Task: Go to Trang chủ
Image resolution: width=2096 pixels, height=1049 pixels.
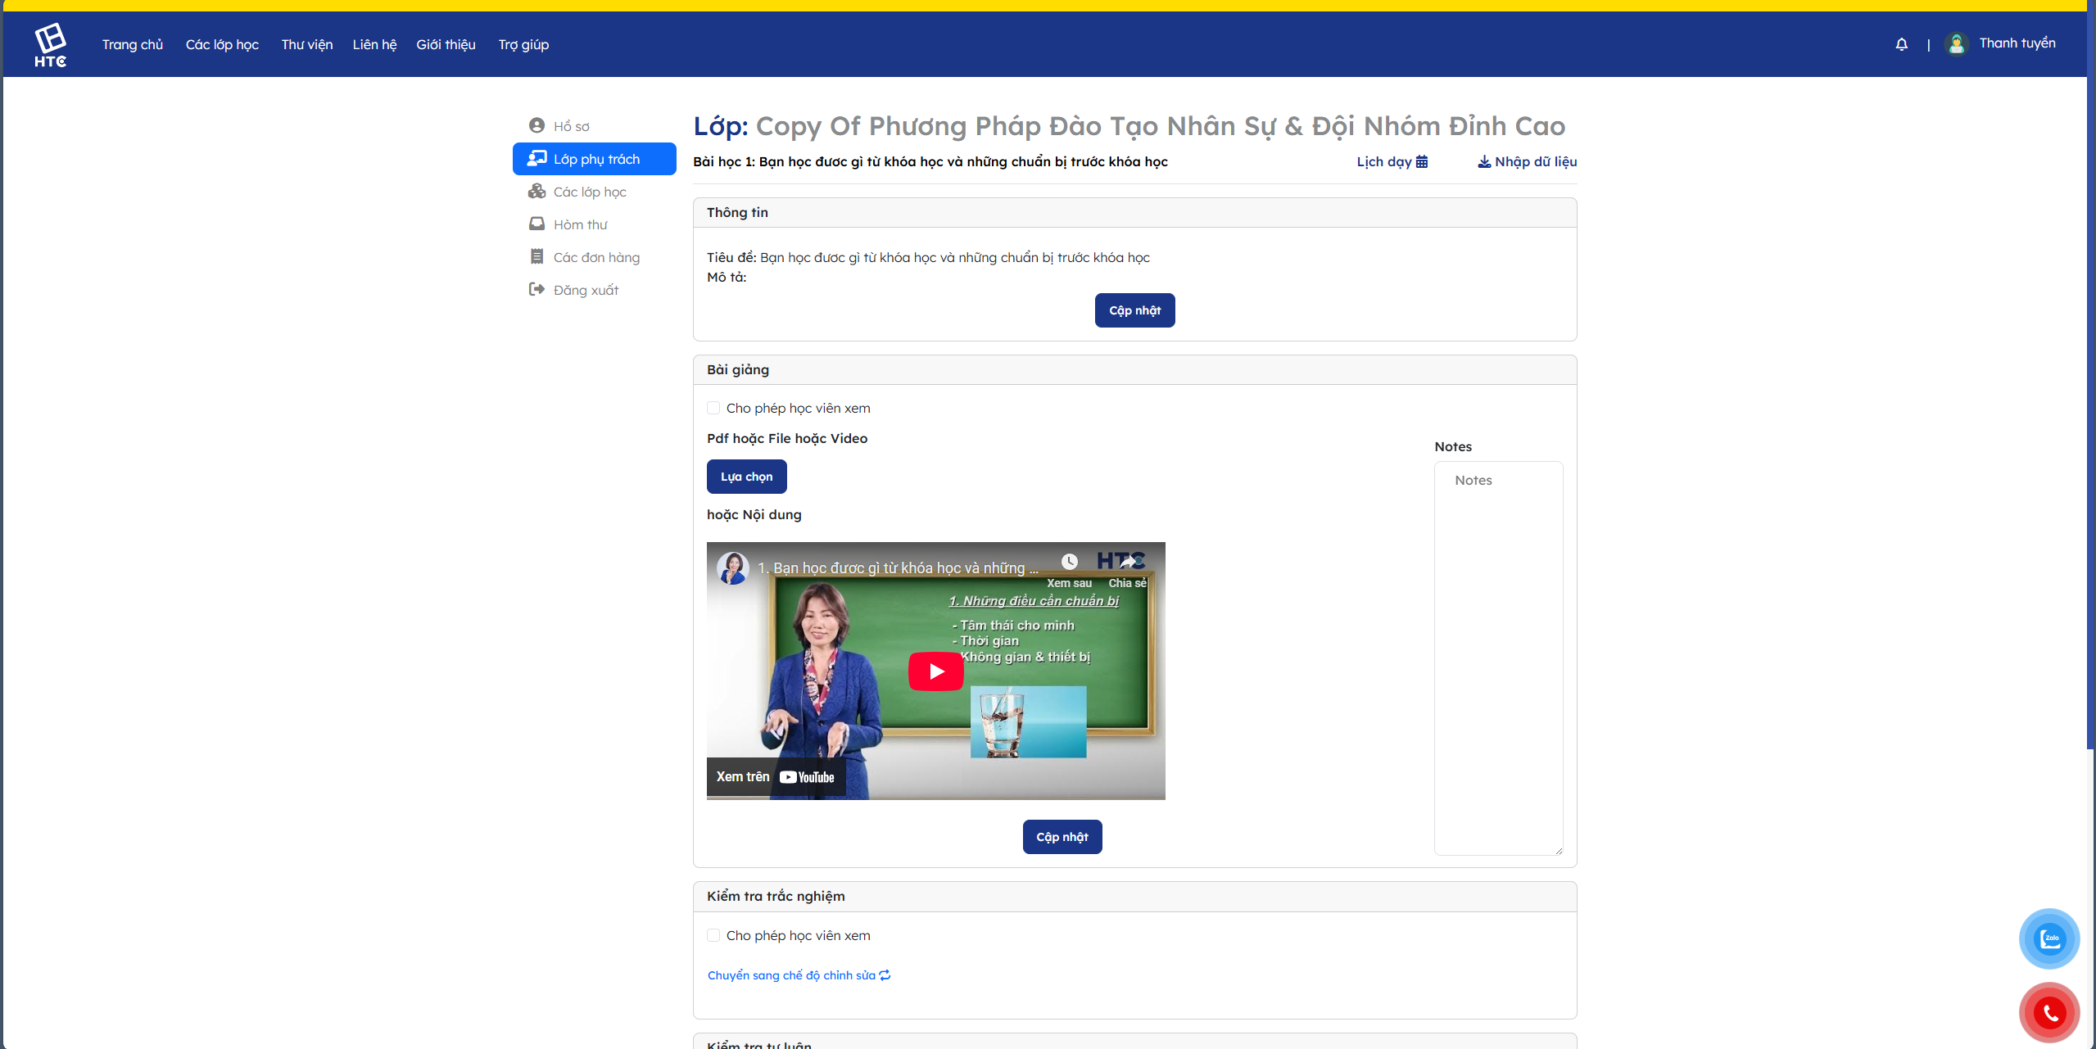Action: [133, 44]
